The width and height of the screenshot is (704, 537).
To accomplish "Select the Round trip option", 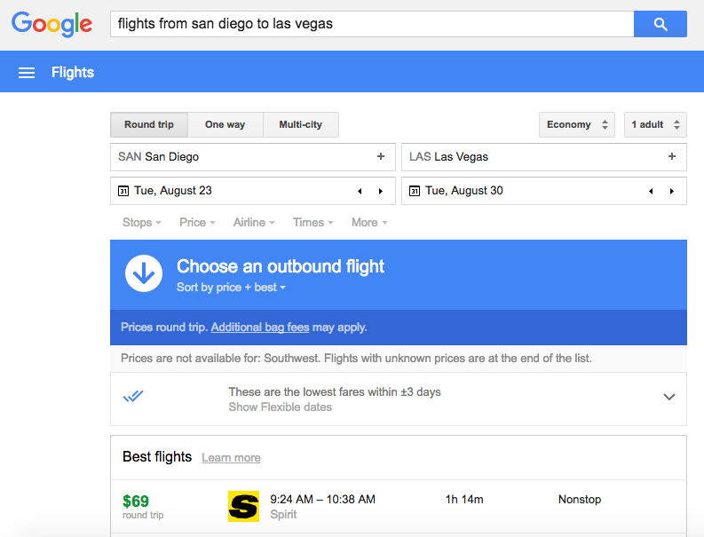I will point(149,124).
